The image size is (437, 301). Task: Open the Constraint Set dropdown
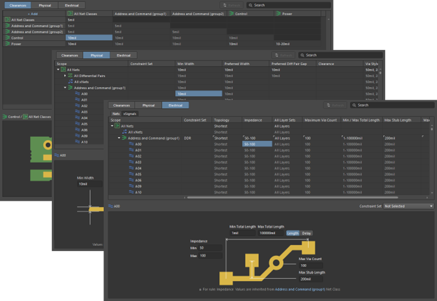coord(408,206)
